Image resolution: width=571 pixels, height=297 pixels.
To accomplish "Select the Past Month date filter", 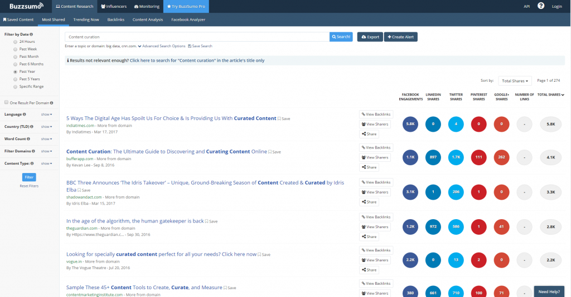I will (15, 57).
